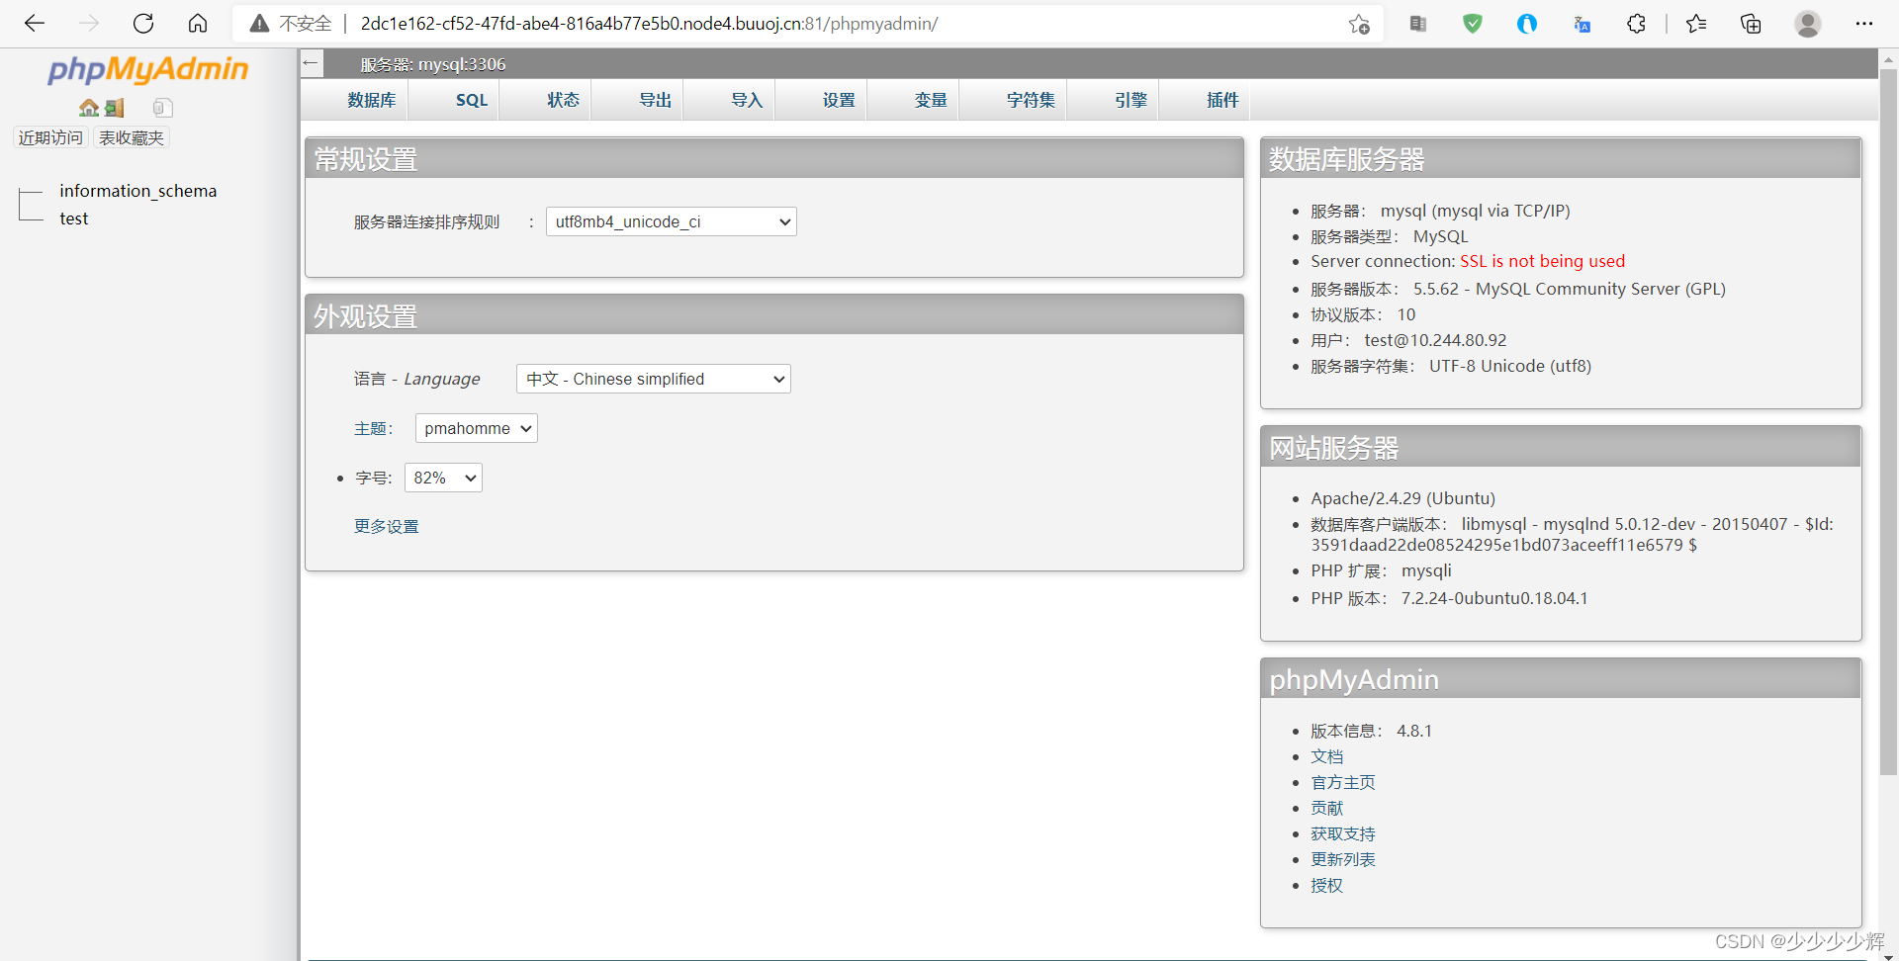Open the immersive reader extension icon

tap(1418, 24)
